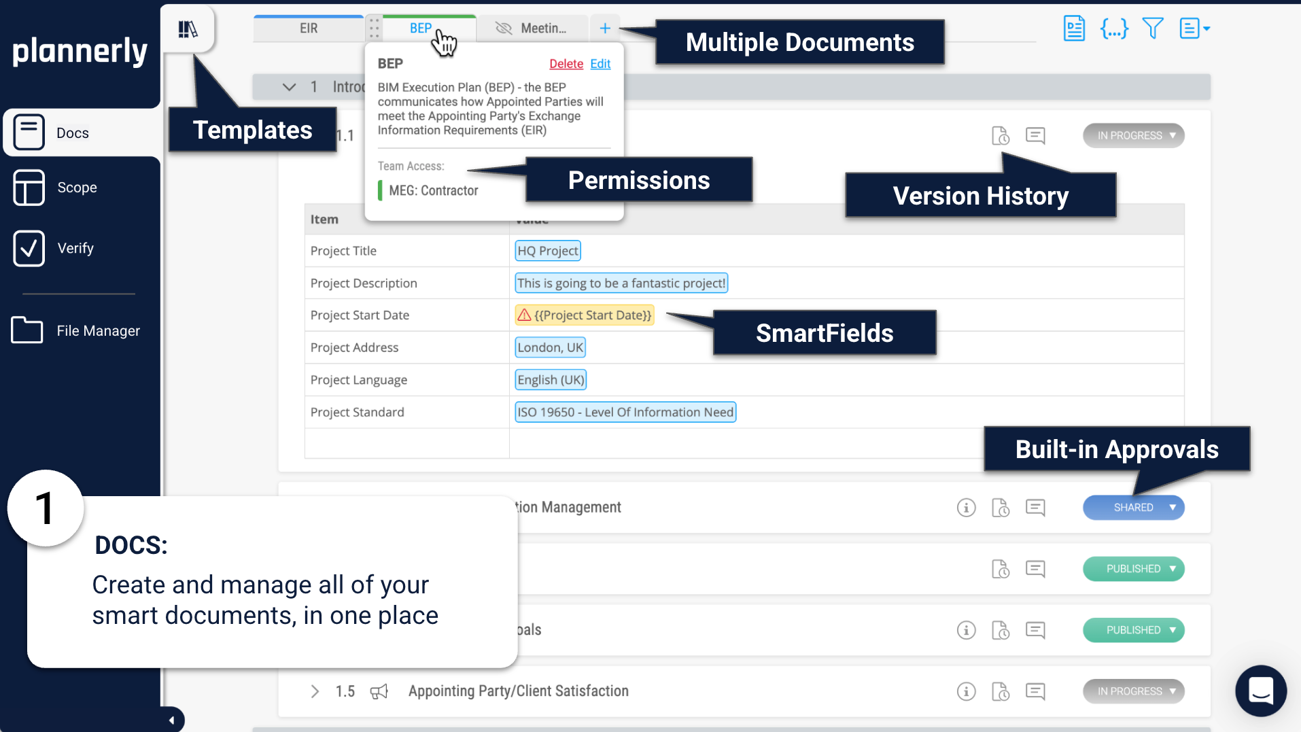Click the document view icon in top toolbar

coord(1074,29)
